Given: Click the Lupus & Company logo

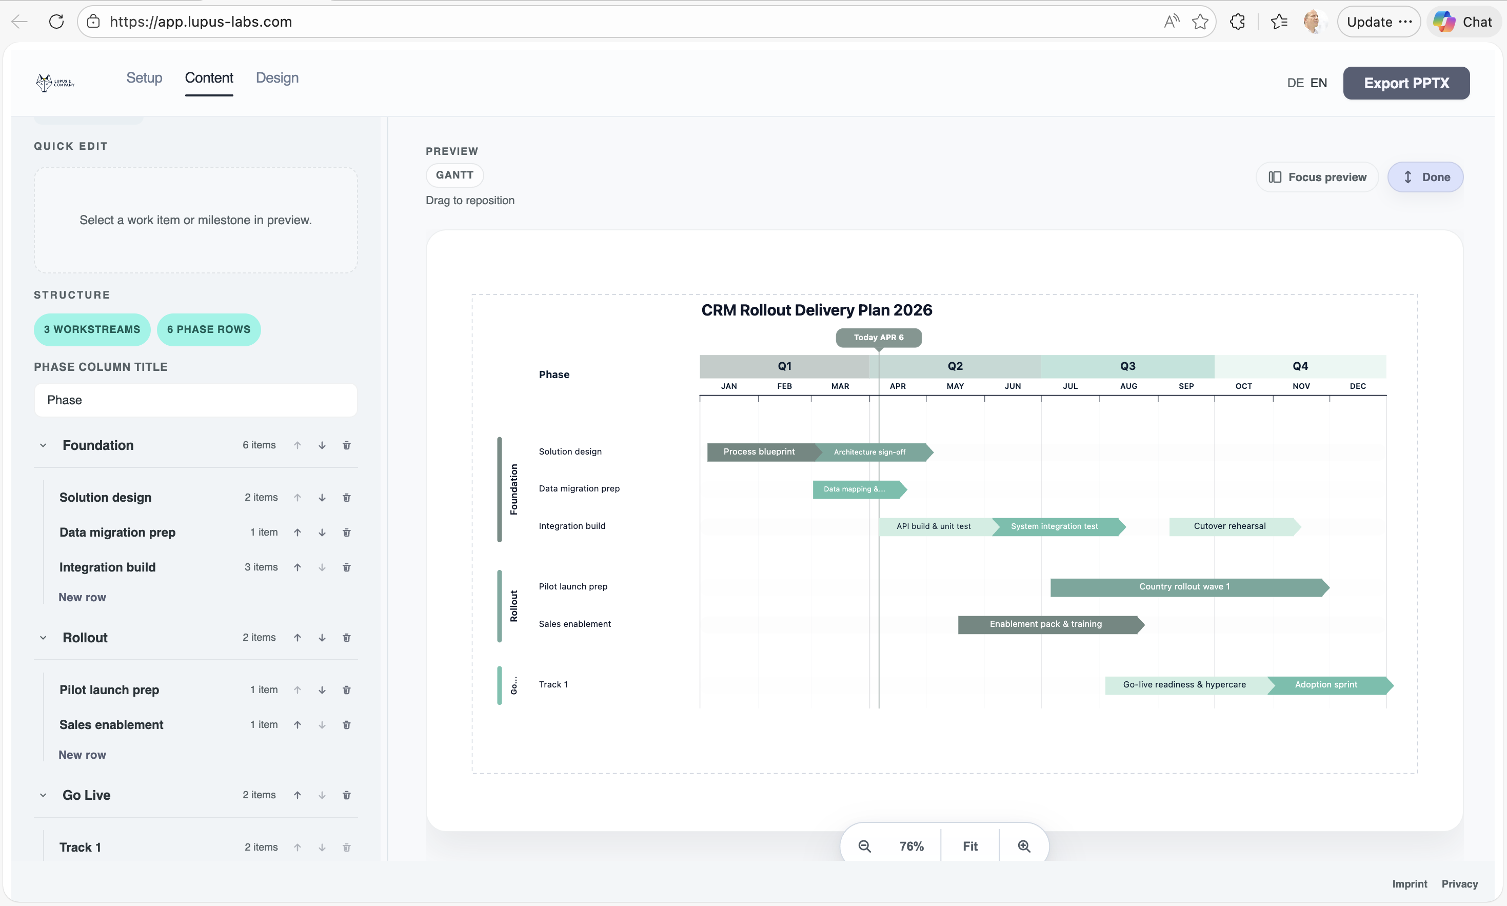Looking at the screenshot, I should tap(54, 83).
